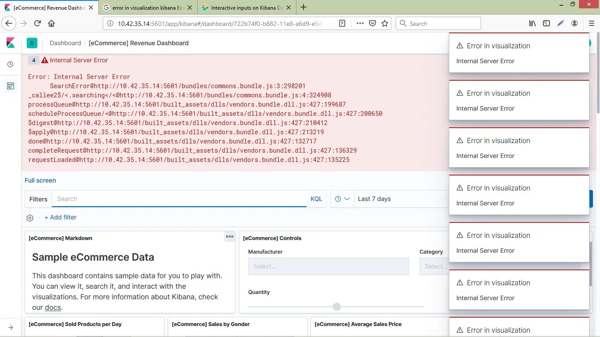This screenshot has height=337, width=600.
Task: Select the eCommerce Revenue Dashboard tab
Action: tap(48, 7)
